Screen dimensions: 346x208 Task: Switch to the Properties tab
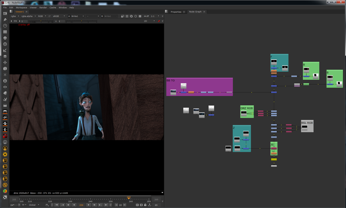pos(176,12)
